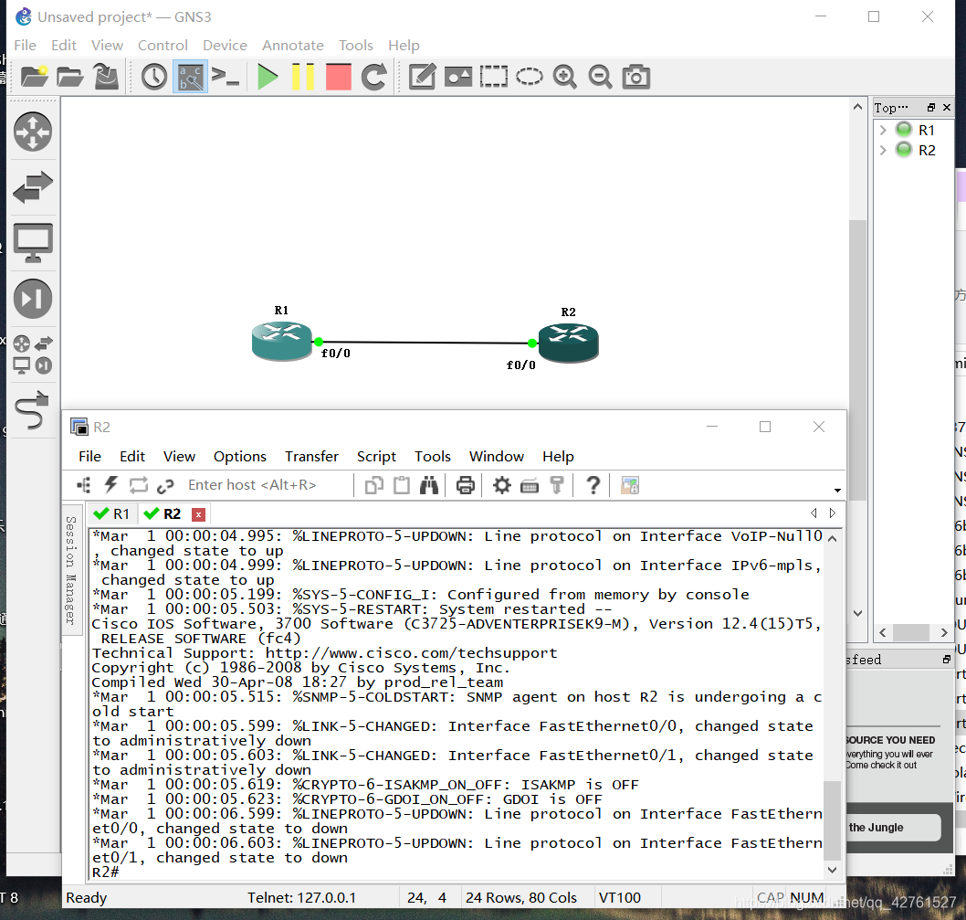This screenshot has width=966, height=920.
Task: Select router R1 on the canvas
Action: [281, 341]
